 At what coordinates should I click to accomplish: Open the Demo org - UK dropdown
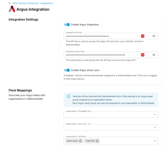(x=155, y=127)
